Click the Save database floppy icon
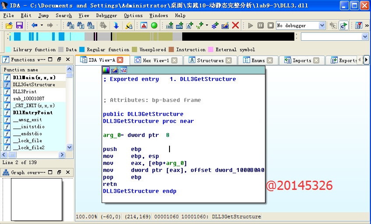The height and width of the screenshot is (224, 371). [19, 25]
